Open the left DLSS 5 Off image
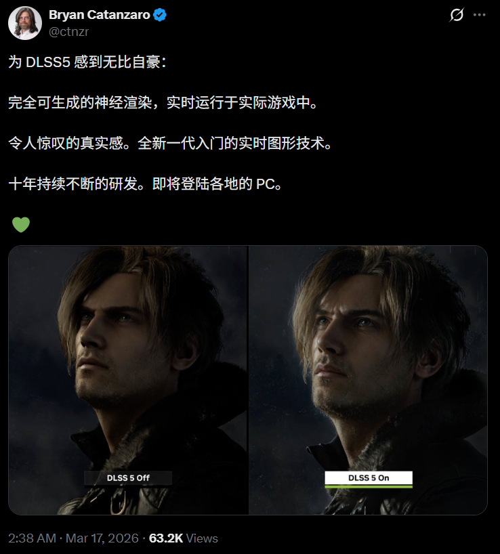 [x=128, y=380]
